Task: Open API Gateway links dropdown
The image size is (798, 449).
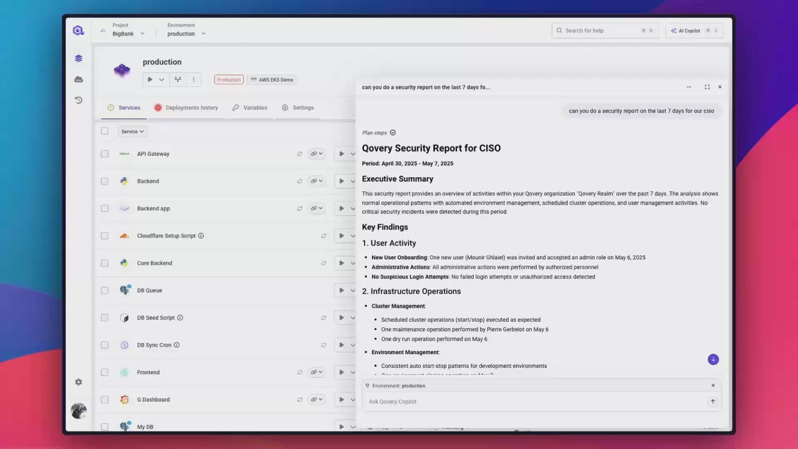Action: (x=317, y=153)
